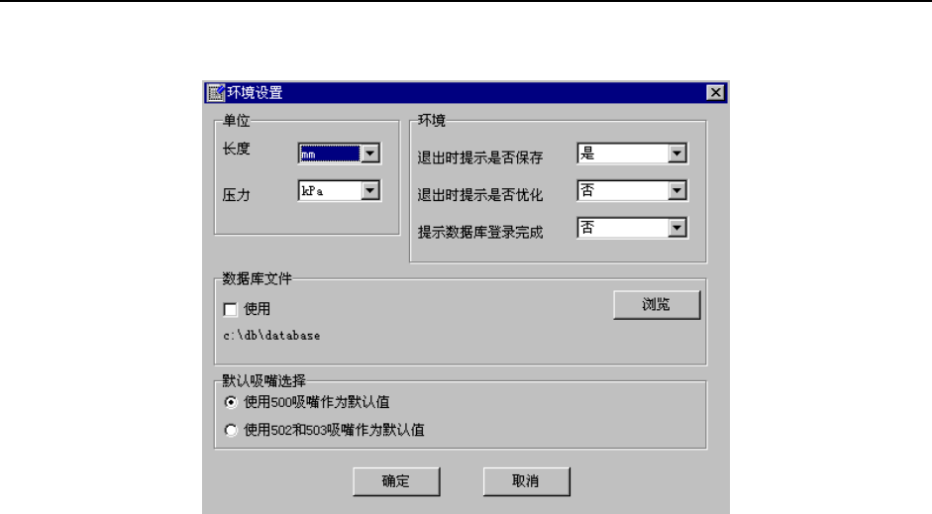Expand the 压力 unit dropdown arrow
932x514 pixels.
[370, 191]
